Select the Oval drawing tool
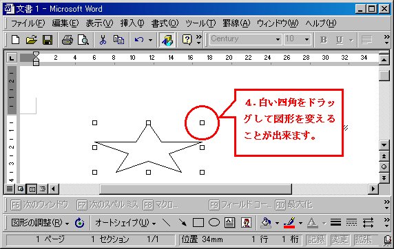Viewport: 394px width, 249px height. tap(214, 222)
